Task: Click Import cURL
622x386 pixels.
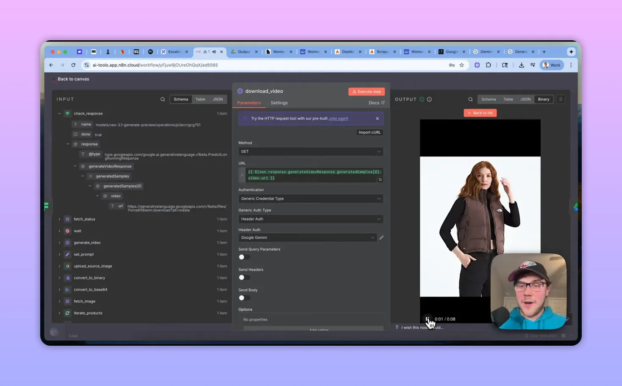Action: 369,132
